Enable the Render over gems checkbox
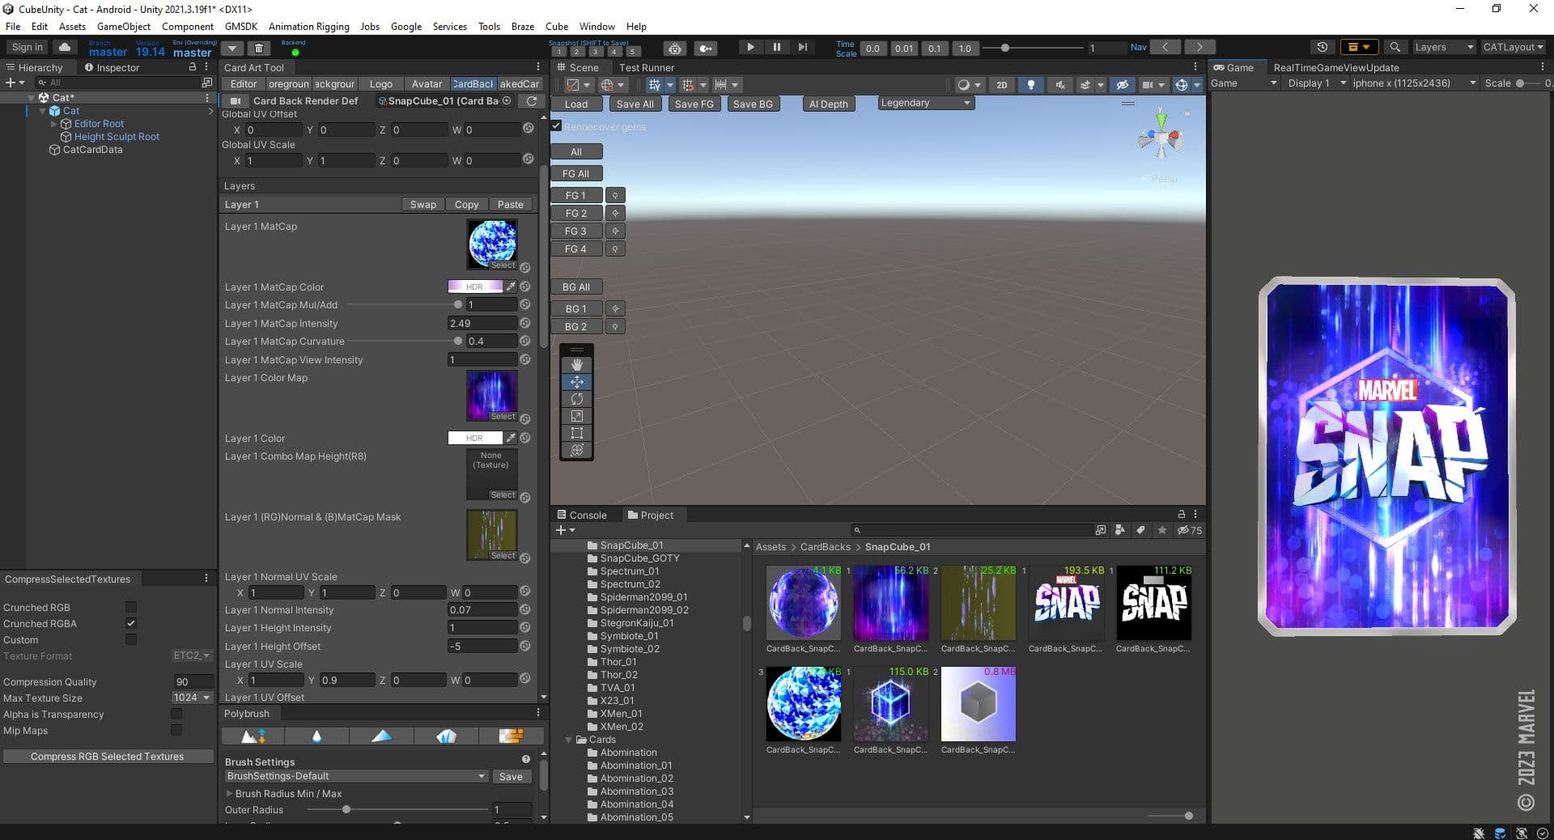Image resolution: width=1554 pixels, height=840 pixels. (556, 126)
